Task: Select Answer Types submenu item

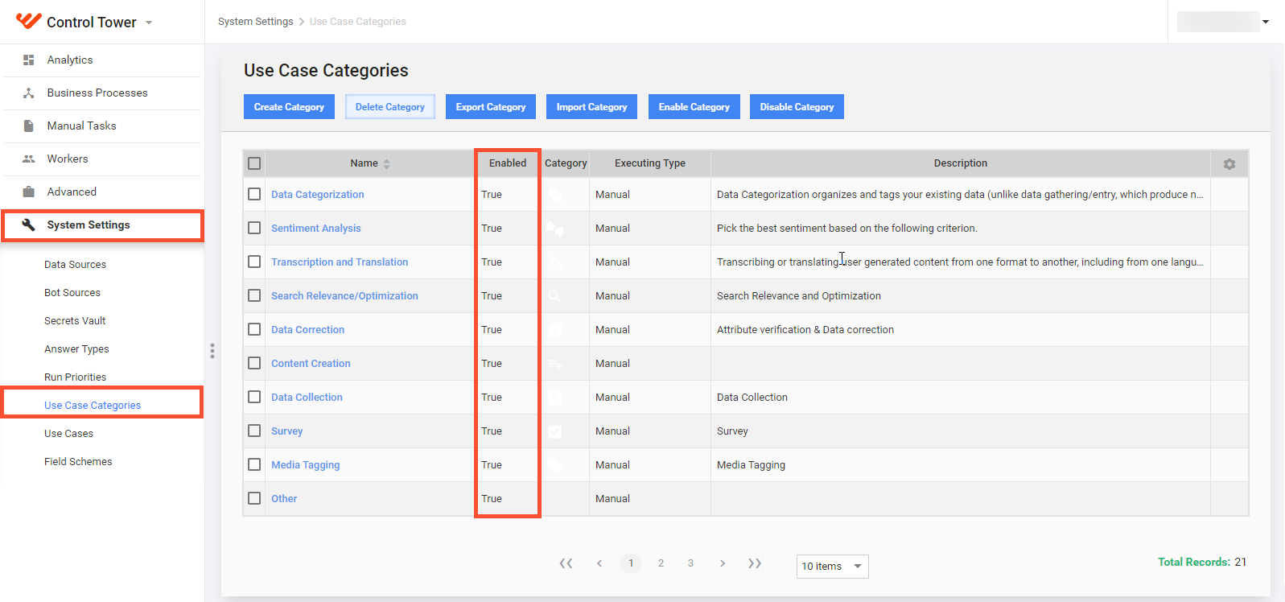Action: pos(76,348)
